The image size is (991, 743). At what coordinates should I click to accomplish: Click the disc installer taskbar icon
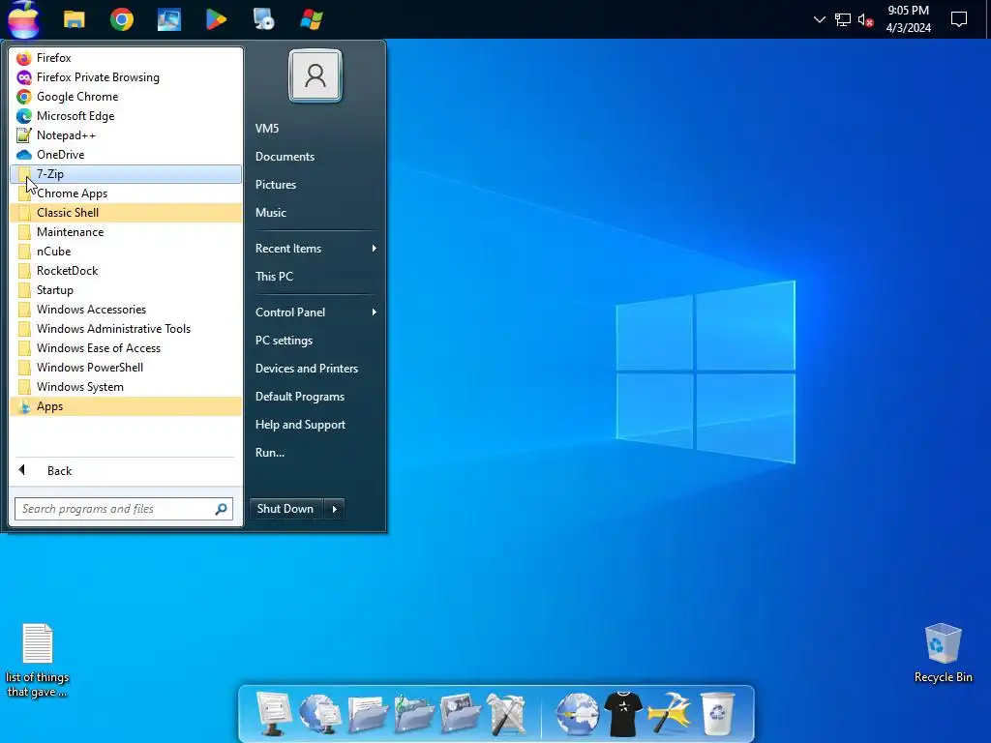click(263, 19)
